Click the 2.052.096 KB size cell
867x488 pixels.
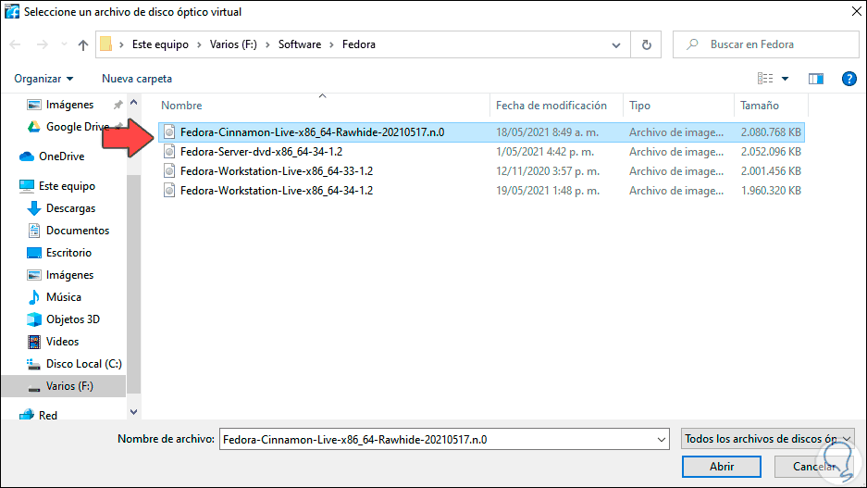point(771,152)
